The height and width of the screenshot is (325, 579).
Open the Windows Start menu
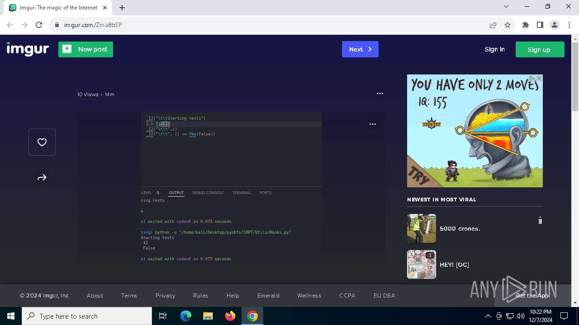pyautogui.click(x=11, y=316)
